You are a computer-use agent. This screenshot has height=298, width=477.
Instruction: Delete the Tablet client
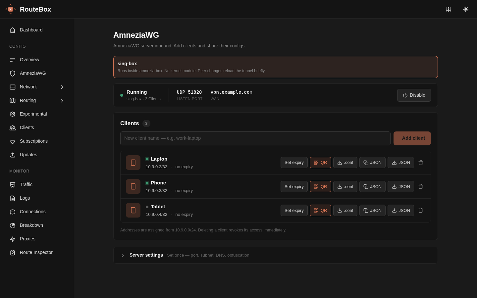(x=421, y=210)
